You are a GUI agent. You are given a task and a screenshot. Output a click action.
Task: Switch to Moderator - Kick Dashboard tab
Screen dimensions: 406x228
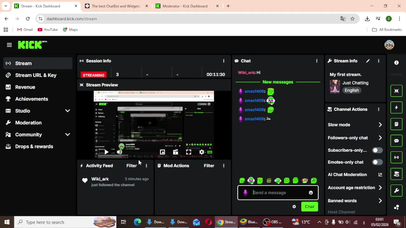[x=185, y=6]
